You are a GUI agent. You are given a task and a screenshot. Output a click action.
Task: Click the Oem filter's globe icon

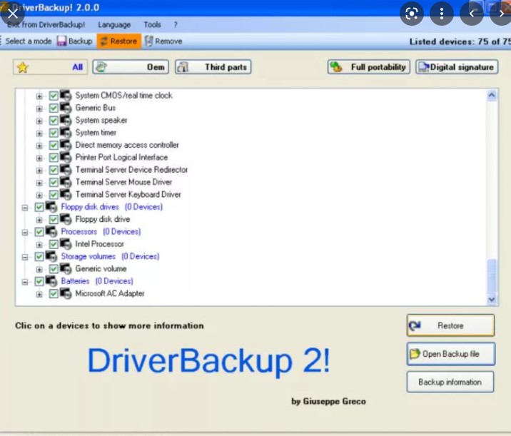101,67
